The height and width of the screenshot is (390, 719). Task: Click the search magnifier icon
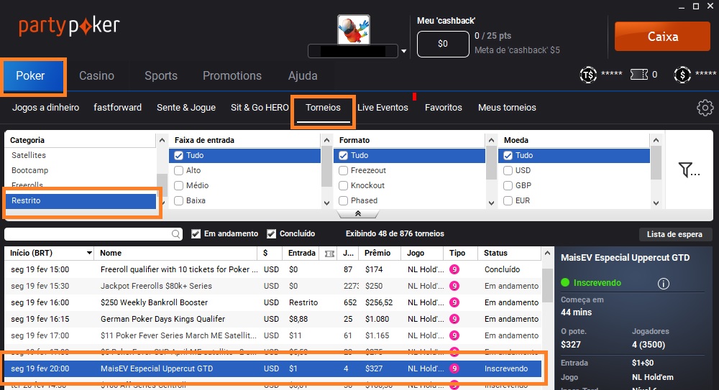tap(175, 234)
